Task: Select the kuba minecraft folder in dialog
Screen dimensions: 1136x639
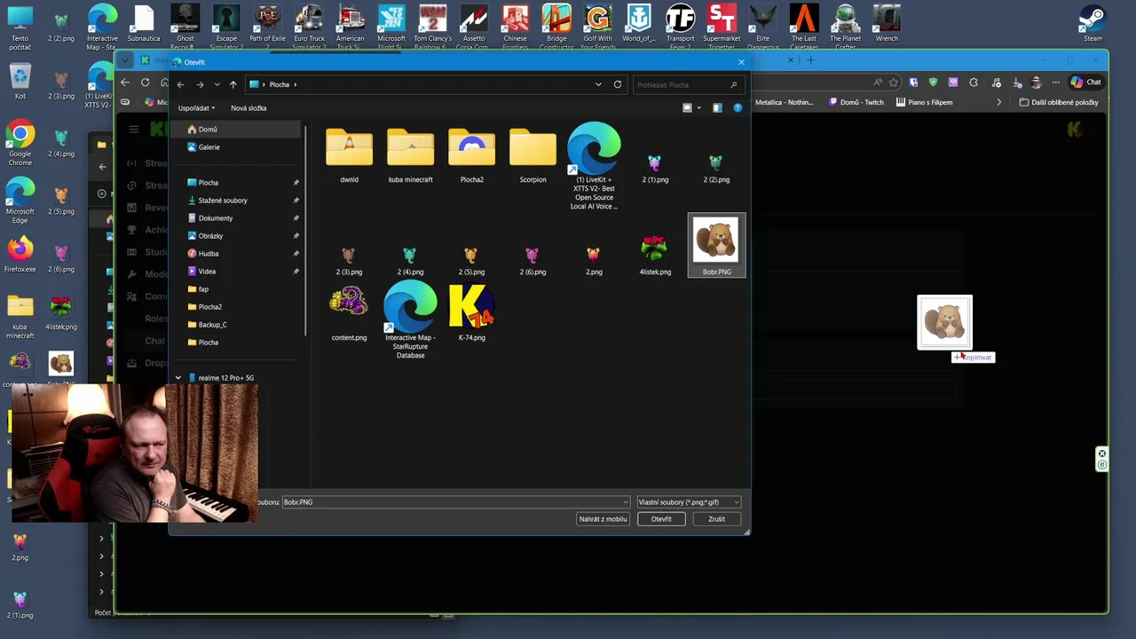Action: [x=410, y=155]
